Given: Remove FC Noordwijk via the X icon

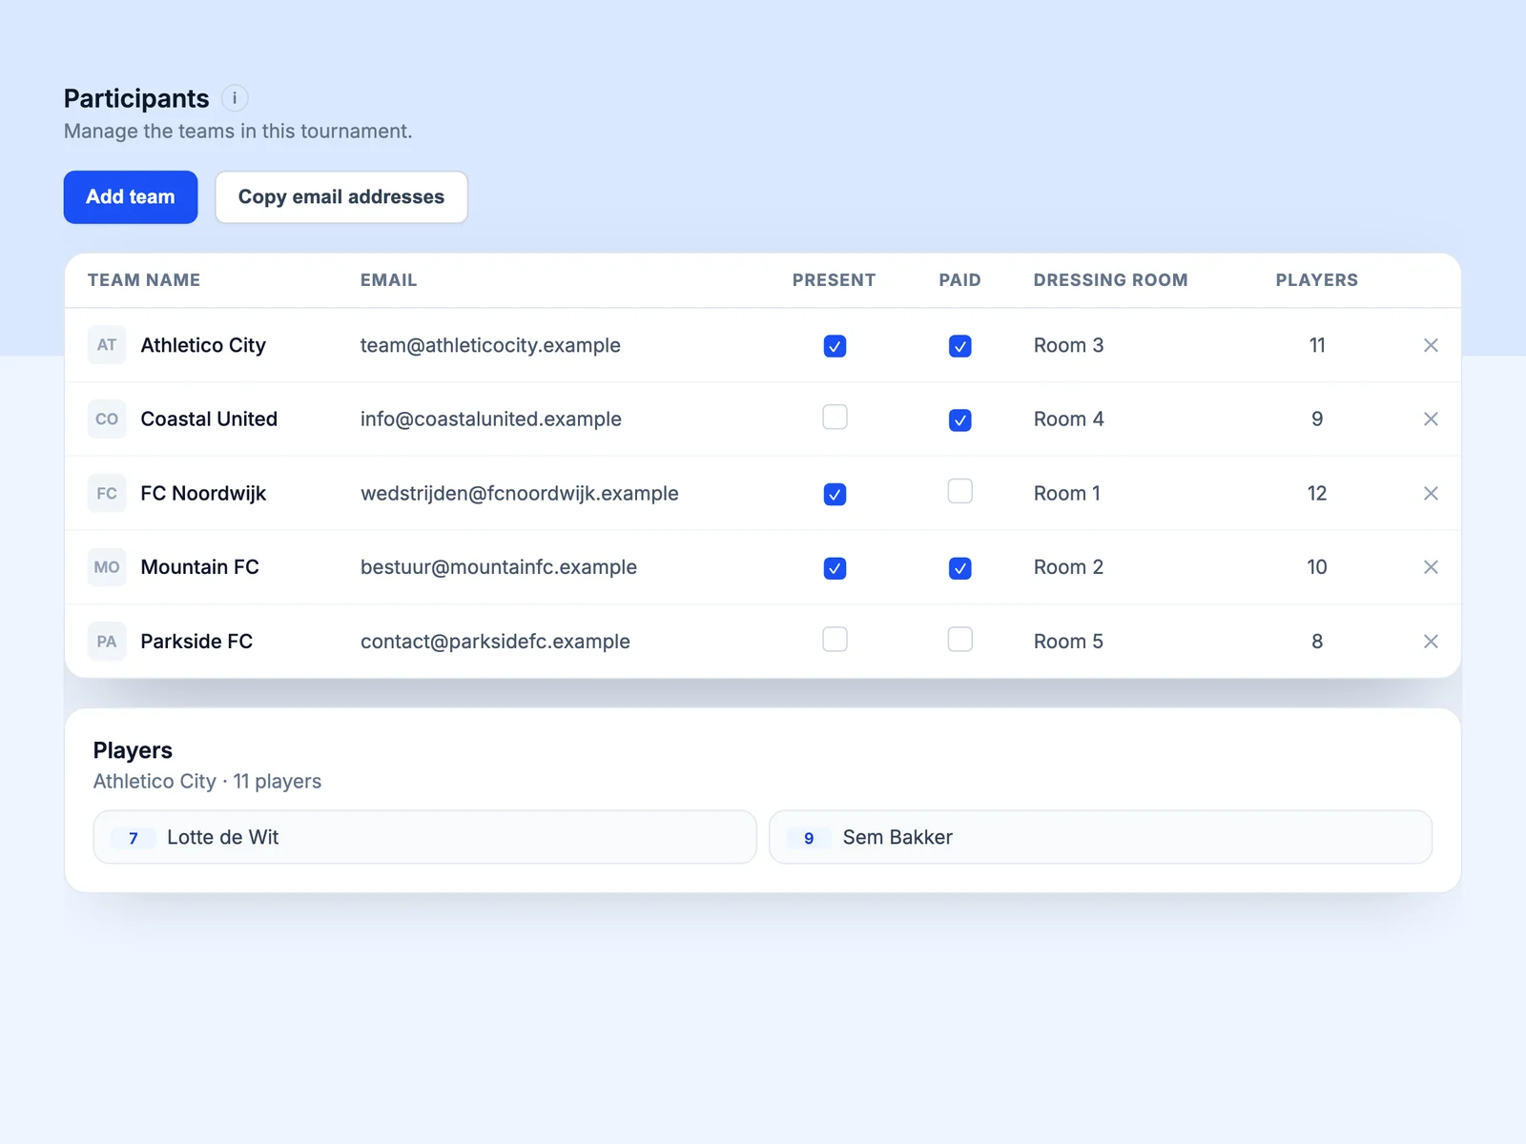Looking at the screenshot, I should pos(1431,493).
